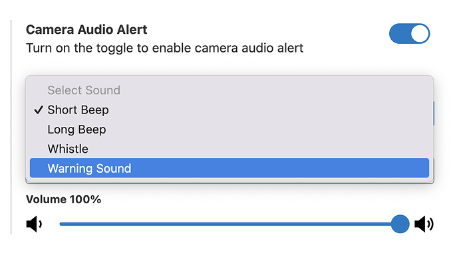Click the empty bottom border of the sound menu
The height and width of the screenshot is (261, 459).
[230, 181]
